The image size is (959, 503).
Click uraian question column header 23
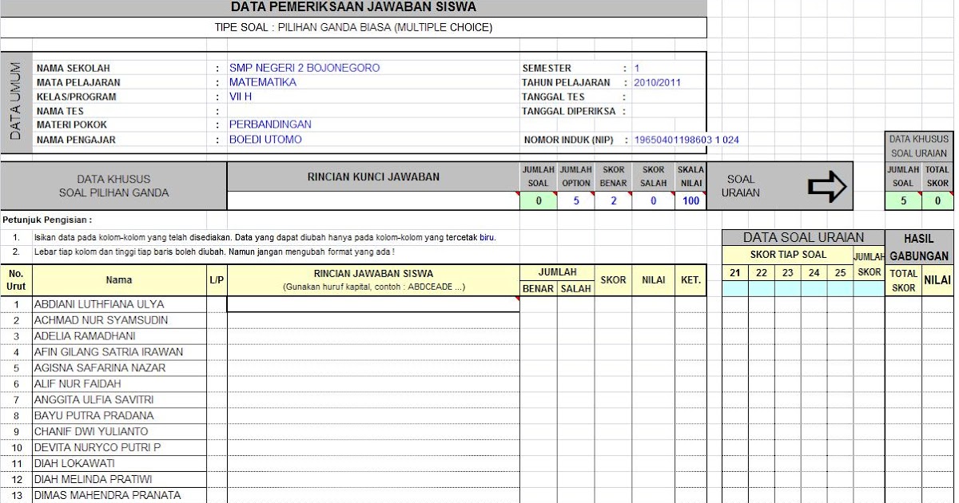[x=788, y=272]
